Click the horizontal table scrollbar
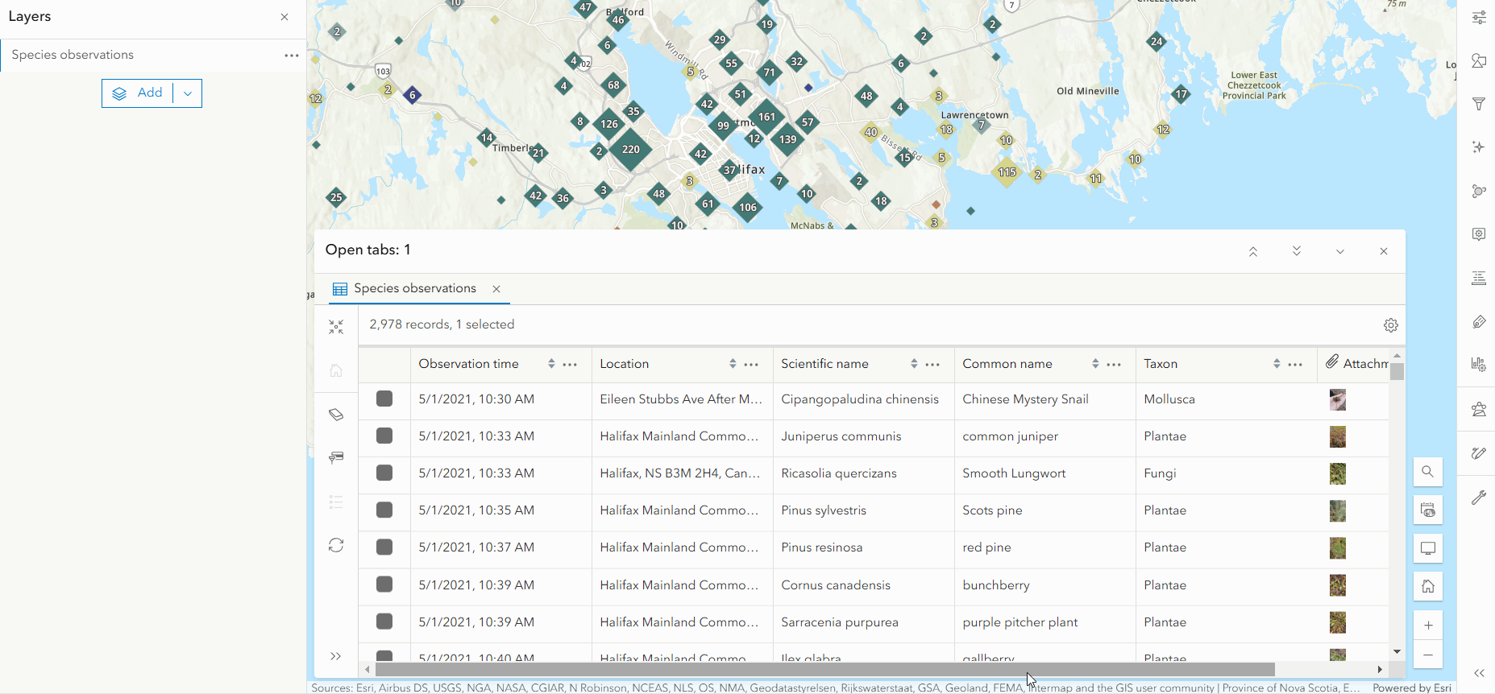This screenshot has width=1495, height=694. pyautogui.click(x=824, y=670)
